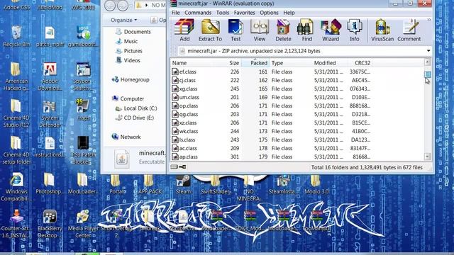454x255 pixels.
Task: Select the ef.class file row
Action: [x=271, y=72]
